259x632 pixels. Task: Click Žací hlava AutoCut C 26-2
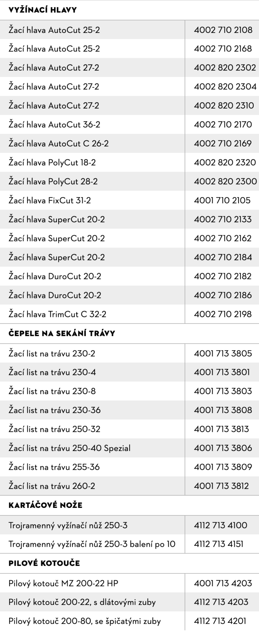59,144
